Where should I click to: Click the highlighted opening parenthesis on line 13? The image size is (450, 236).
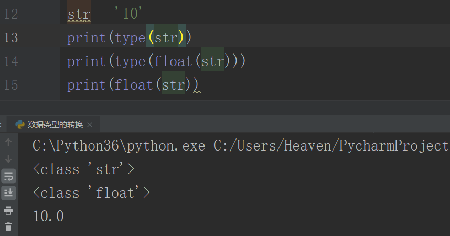pyautogui.click(x=151, y=38)
